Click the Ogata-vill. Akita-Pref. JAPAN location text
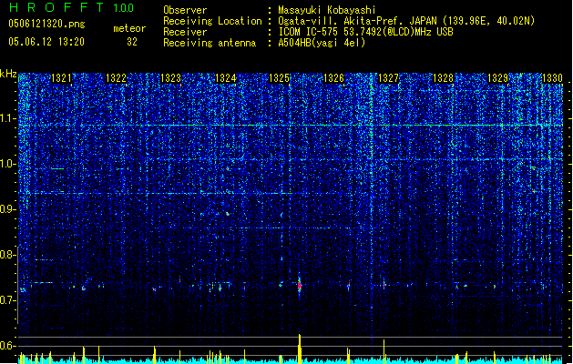 tap(406, 21)
